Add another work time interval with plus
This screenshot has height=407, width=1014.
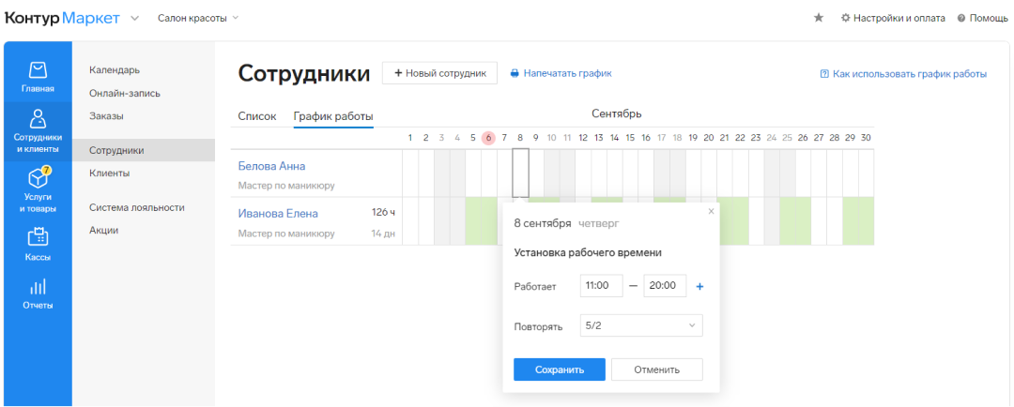point(699,286)
